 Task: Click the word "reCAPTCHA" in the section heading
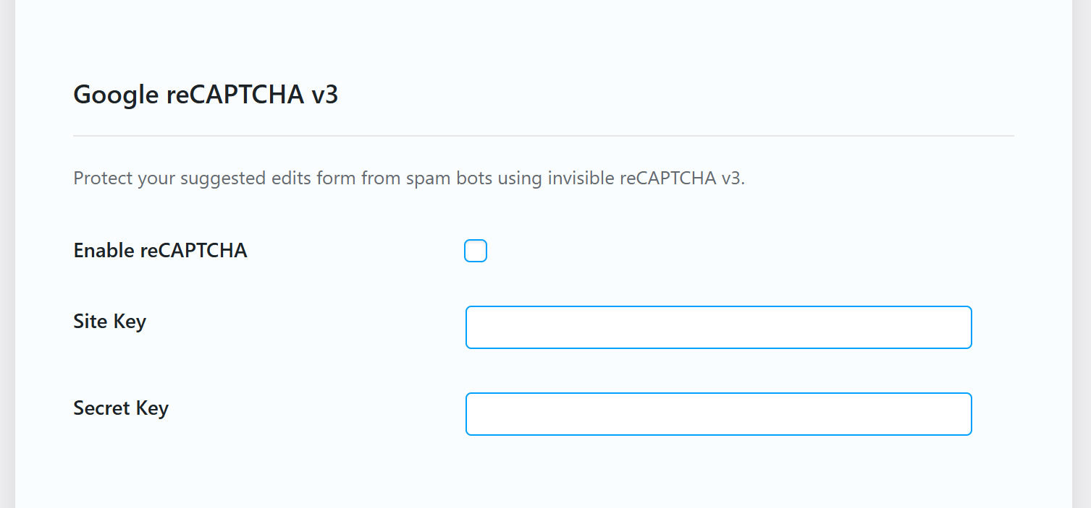coord(235,95)
